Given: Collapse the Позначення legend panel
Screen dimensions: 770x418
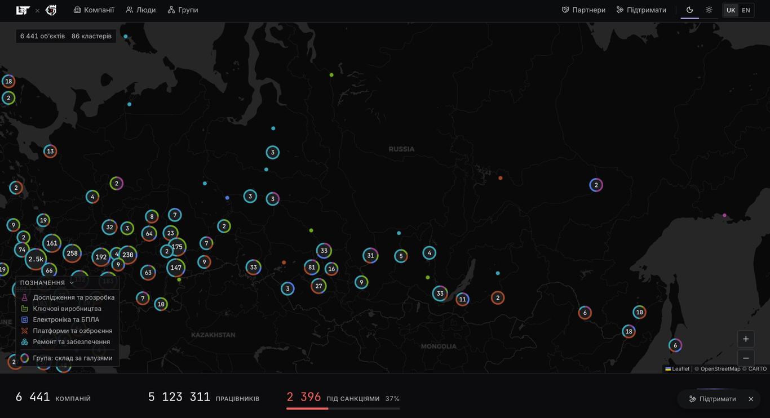Looking at the screenshot, I should [47, 283].
